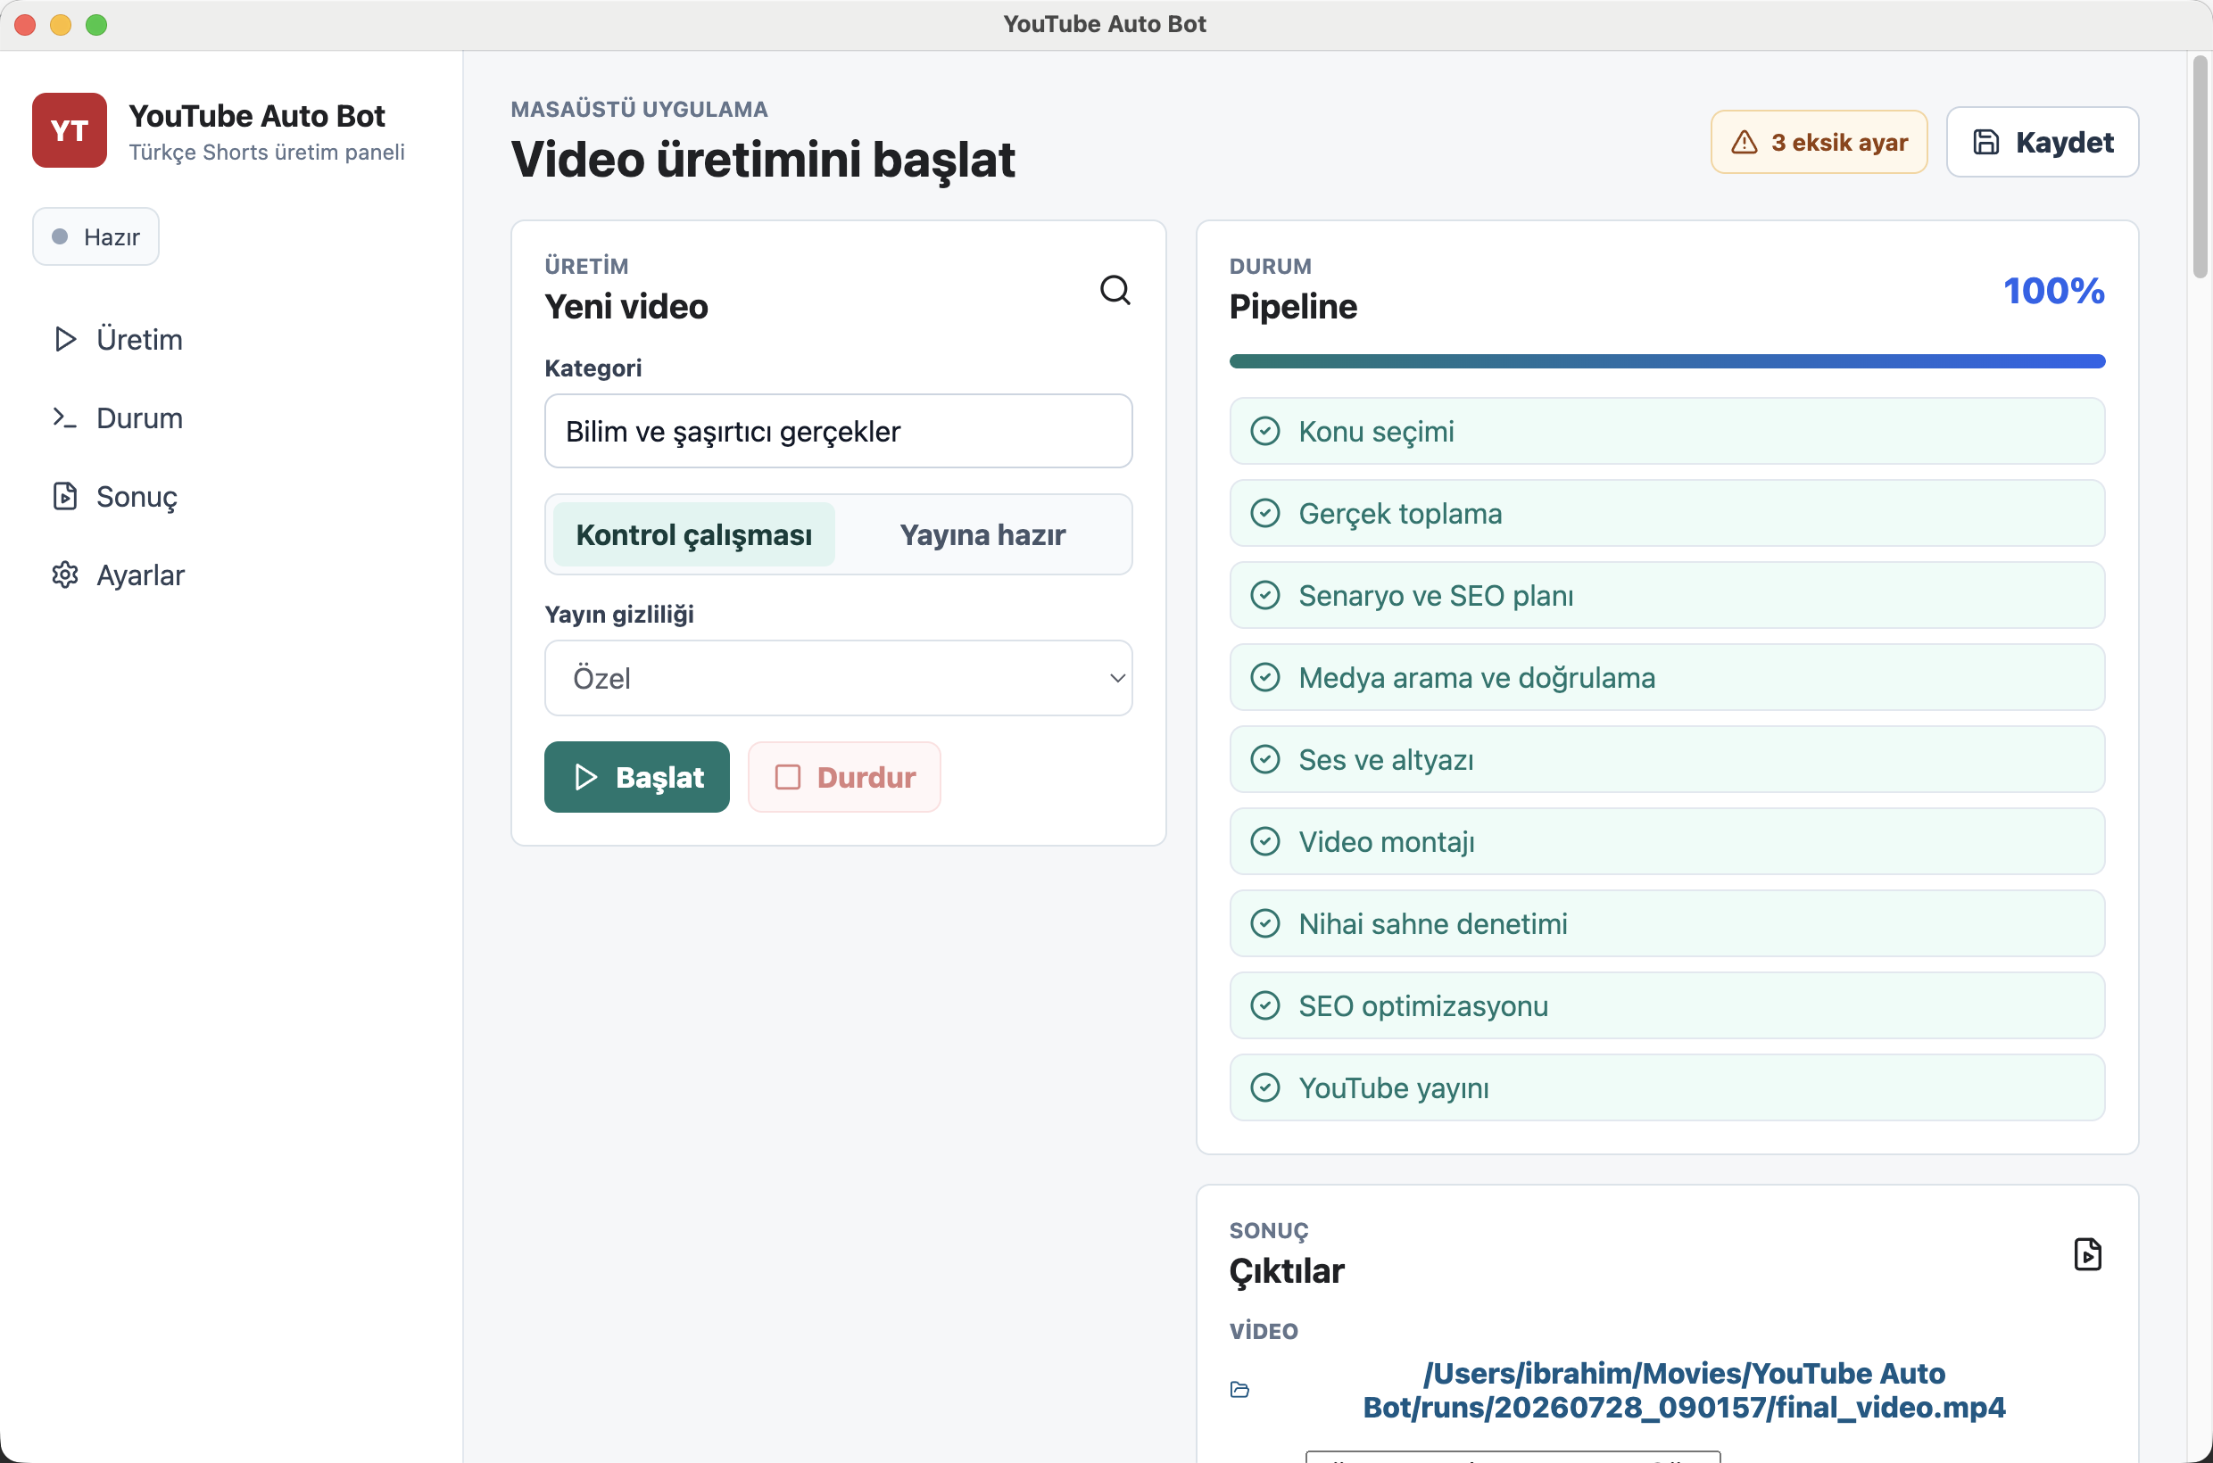The image size is (2213, 1463).
Task: Click the play icon inside the Başlat button
Action: [585, 777]
